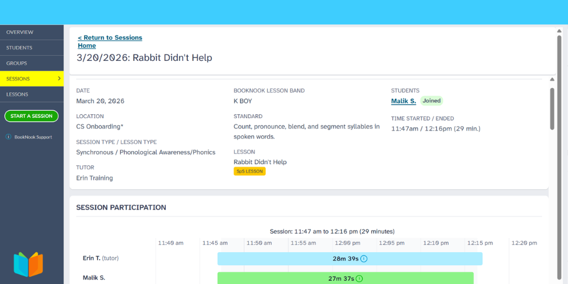Click the '12:10 pm' timeline label
This screenshot has height=284, width=568.
point(436,243)
